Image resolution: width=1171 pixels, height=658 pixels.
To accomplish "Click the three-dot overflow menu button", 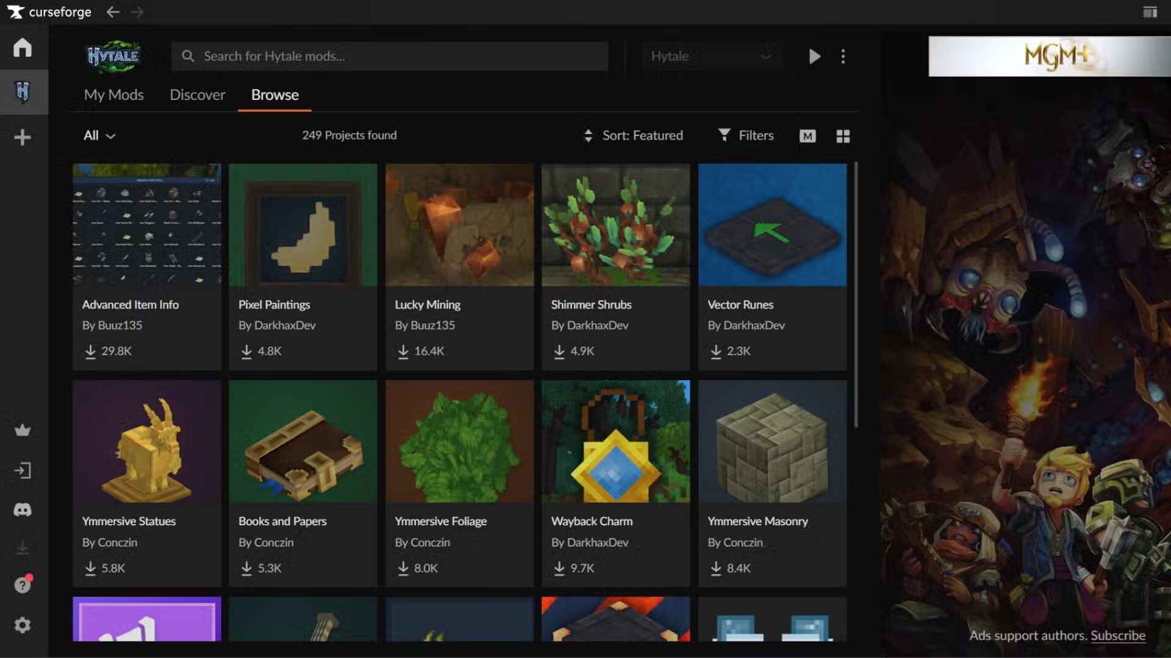I will click(843, 56).
